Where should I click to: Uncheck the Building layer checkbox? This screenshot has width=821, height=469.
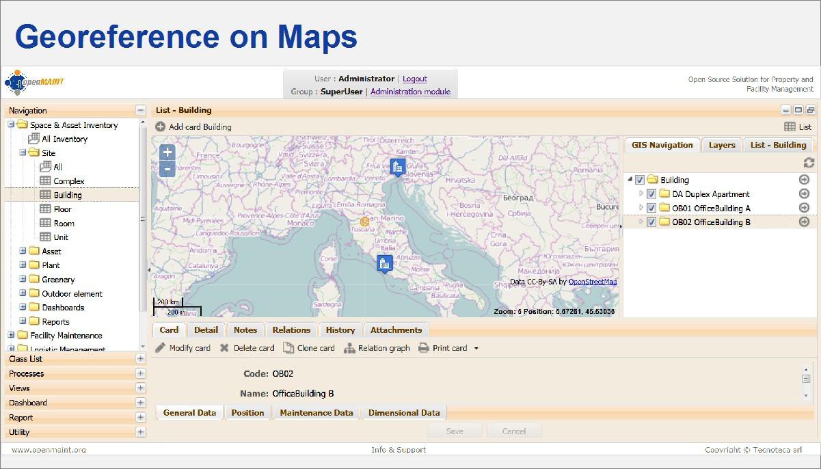639,179
